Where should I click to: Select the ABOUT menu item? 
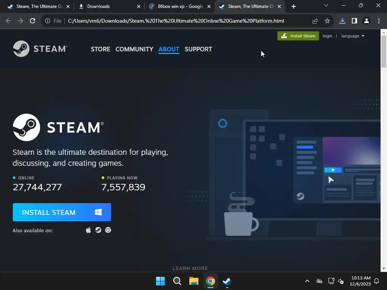click(169, 49)
